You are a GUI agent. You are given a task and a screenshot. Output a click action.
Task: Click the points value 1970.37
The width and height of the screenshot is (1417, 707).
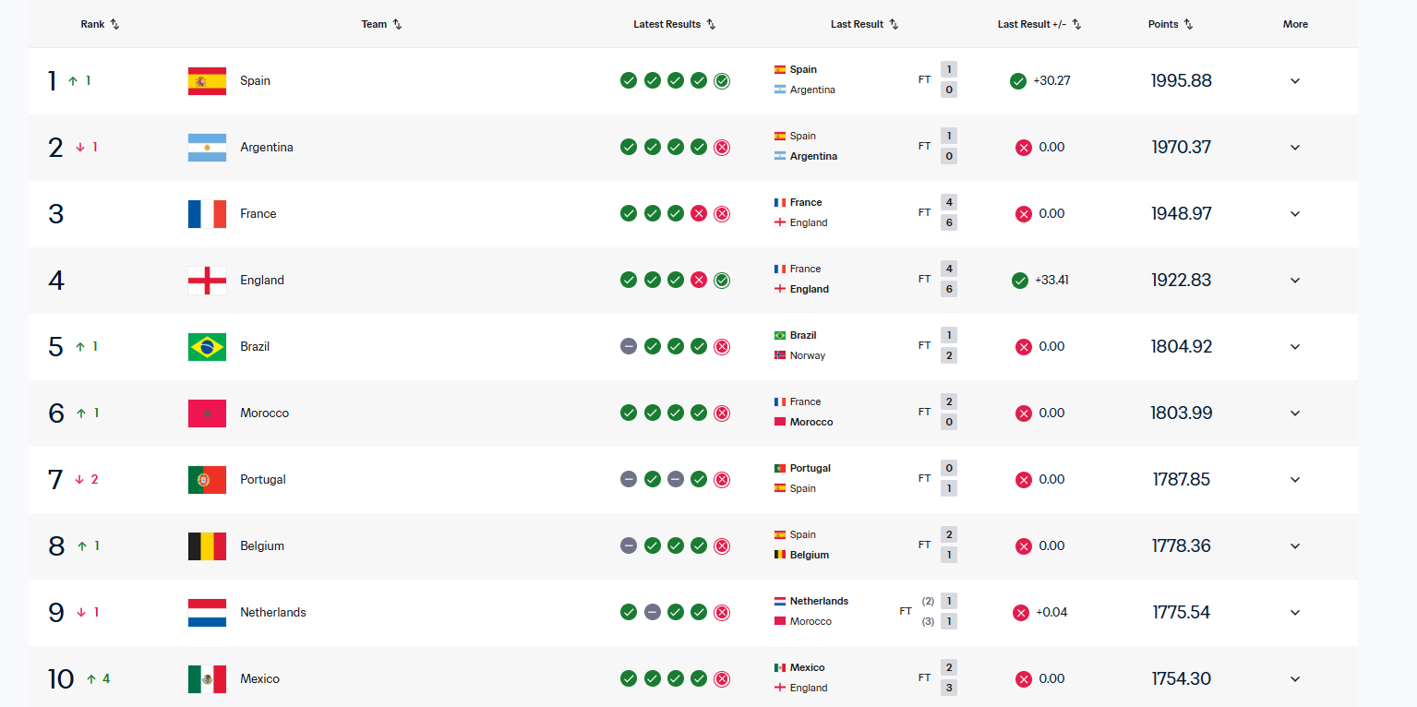tap(1182, 148)
